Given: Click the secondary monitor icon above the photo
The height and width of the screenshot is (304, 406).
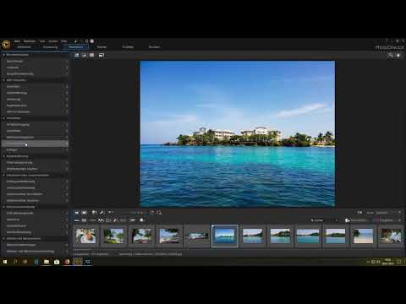Looking at the screenshot, I should tap(101, 55).
